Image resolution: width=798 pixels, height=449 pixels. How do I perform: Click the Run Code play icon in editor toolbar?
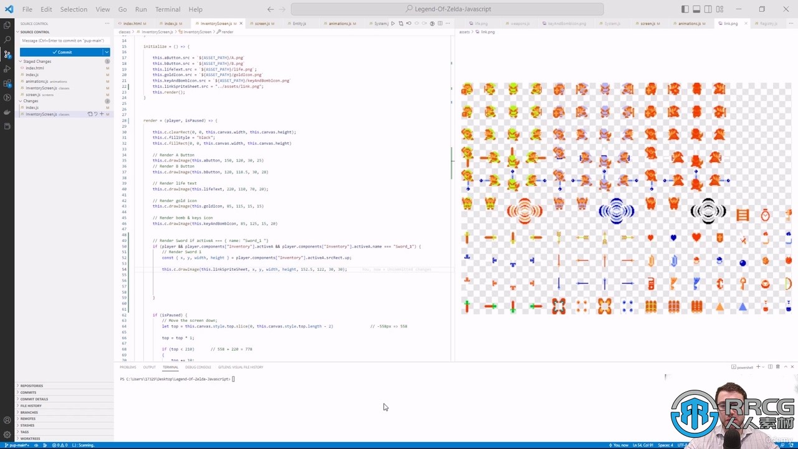(393, 23)
